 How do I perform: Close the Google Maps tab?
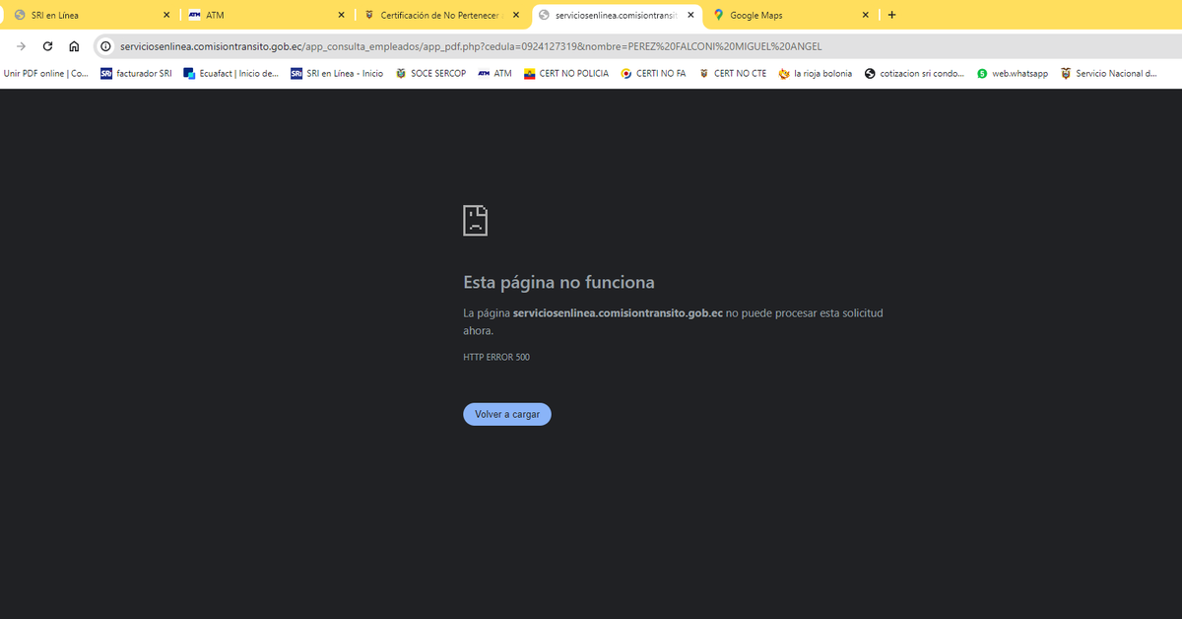click(865, 15)
